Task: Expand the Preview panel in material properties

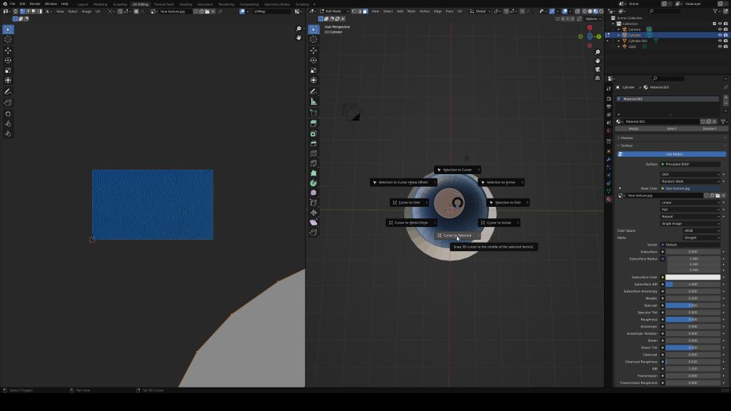Action: tap(628, 138)
